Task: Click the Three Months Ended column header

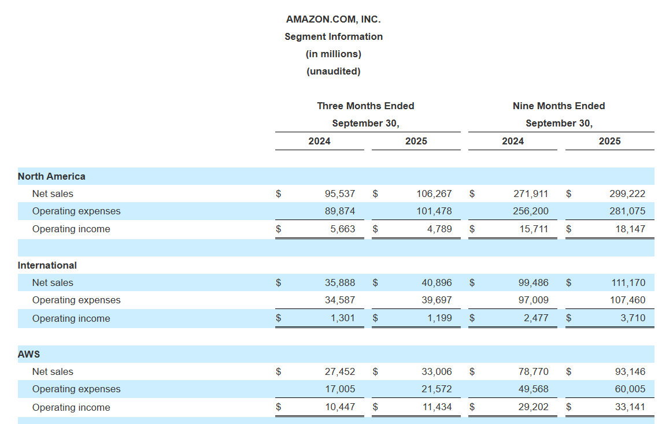Action: (x=365, y=106)
